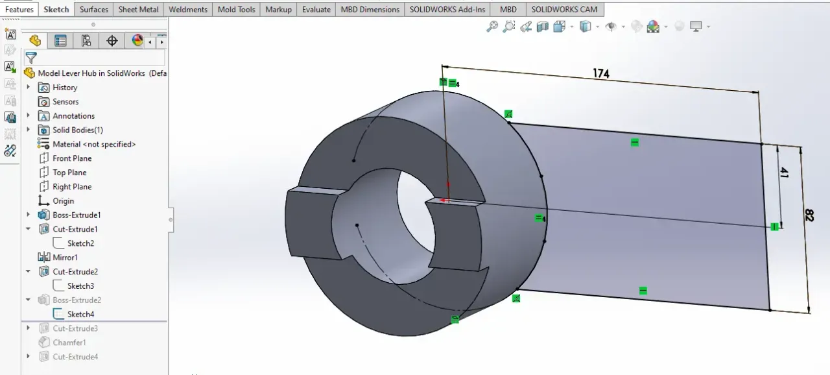
Task: Switch to the Mold Tools tab
Action: (x=237, y=10)
